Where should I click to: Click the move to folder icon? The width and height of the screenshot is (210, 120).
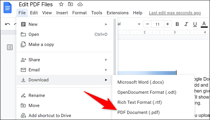70,5
